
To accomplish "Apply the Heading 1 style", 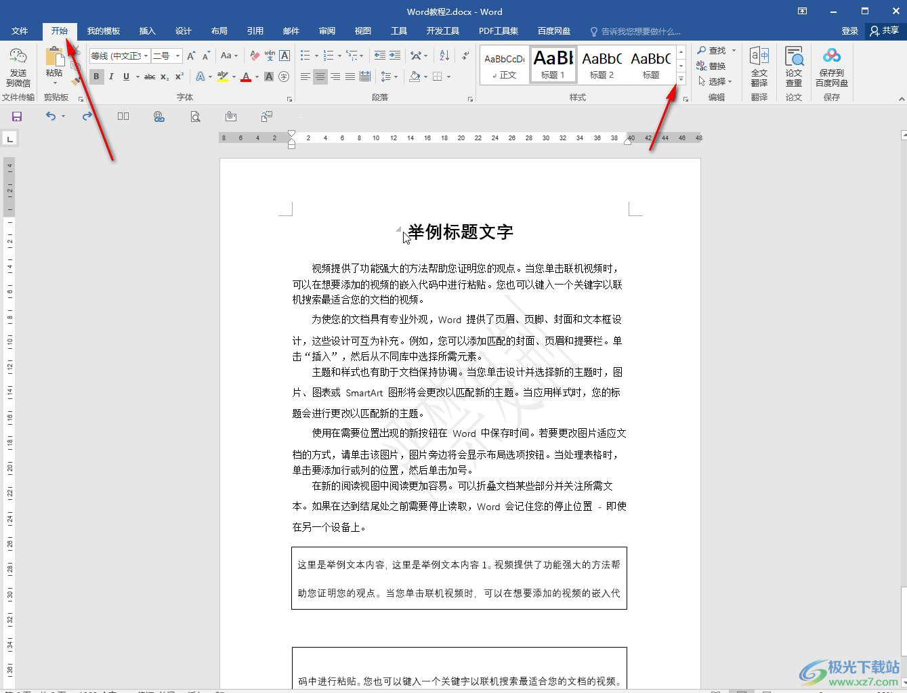I will (553, 65).
